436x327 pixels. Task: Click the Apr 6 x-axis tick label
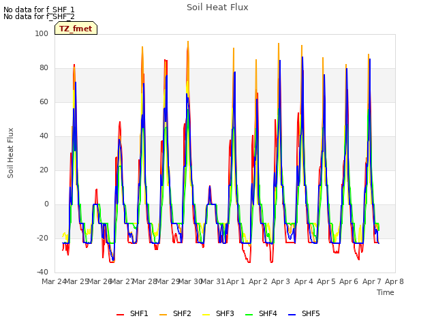coord(349,281)
